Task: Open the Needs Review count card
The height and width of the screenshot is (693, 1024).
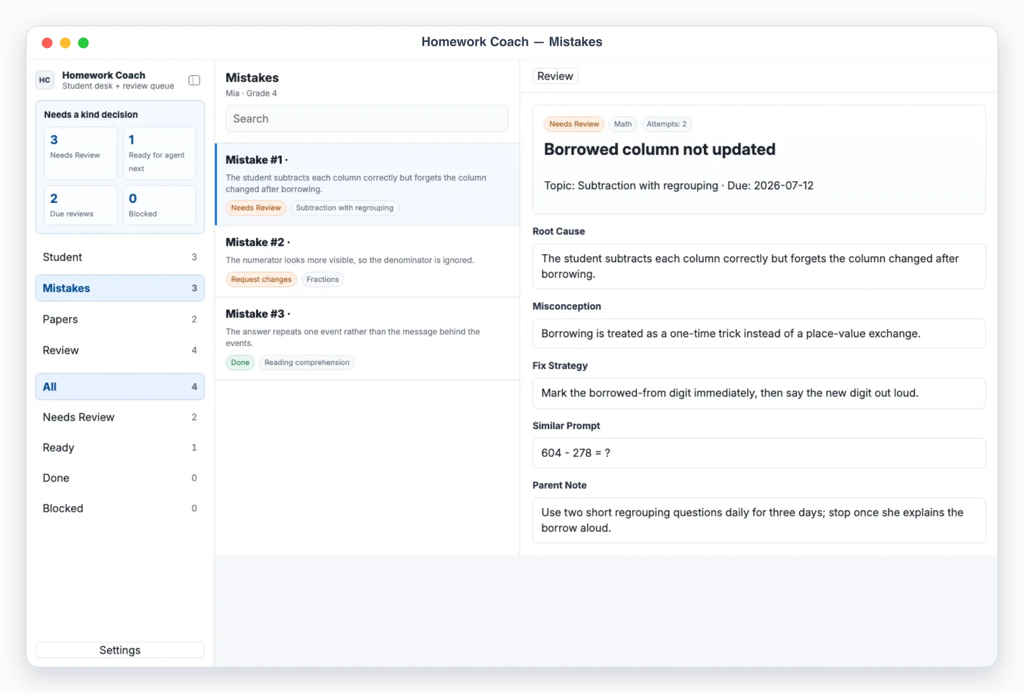Action: coord(81,153)
